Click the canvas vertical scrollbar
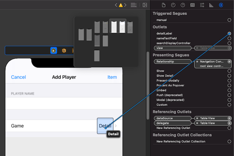The width and height of the screenshot is (234, 156). tap(148, 86)
